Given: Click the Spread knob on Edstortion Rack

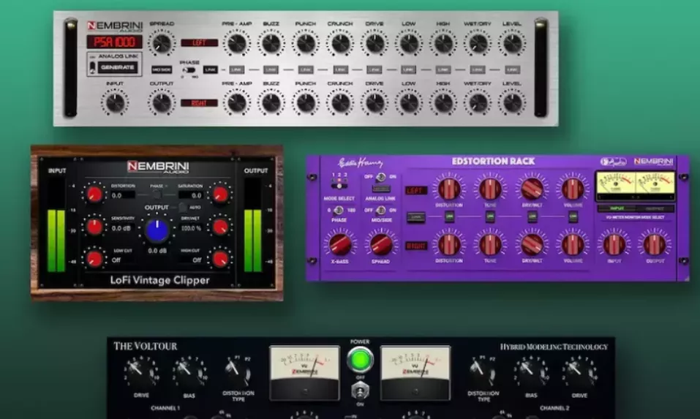Looking at the screenshot, I should pos(381,244).
